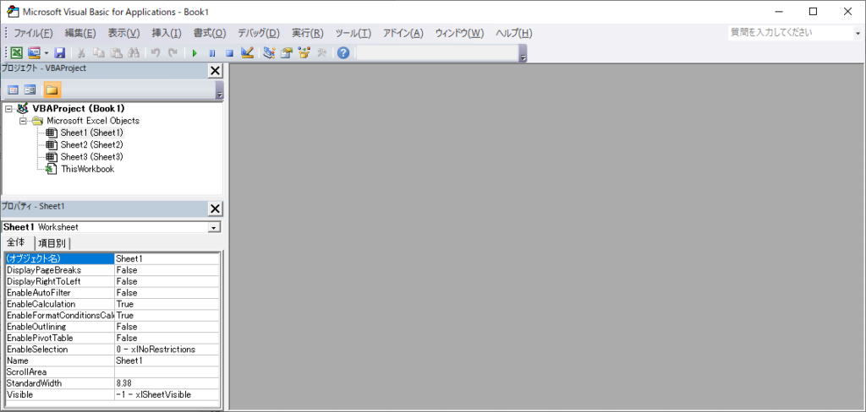Select Sheet2 (Sheet2) in project tree
The width and height of the screenshot is (866, 412).
pos(91,144)
